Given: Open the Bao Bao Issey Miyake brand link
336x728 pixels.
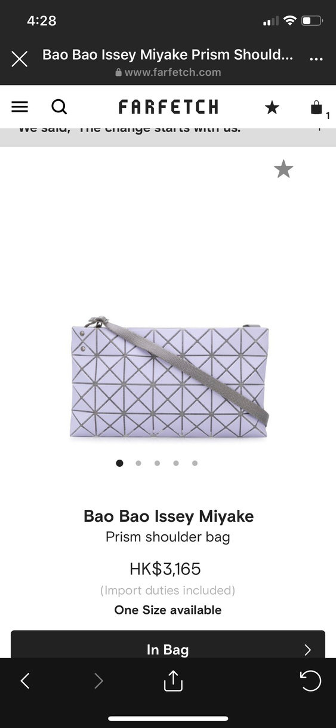Looking at the screenshot, I should [x=168, y=516].
